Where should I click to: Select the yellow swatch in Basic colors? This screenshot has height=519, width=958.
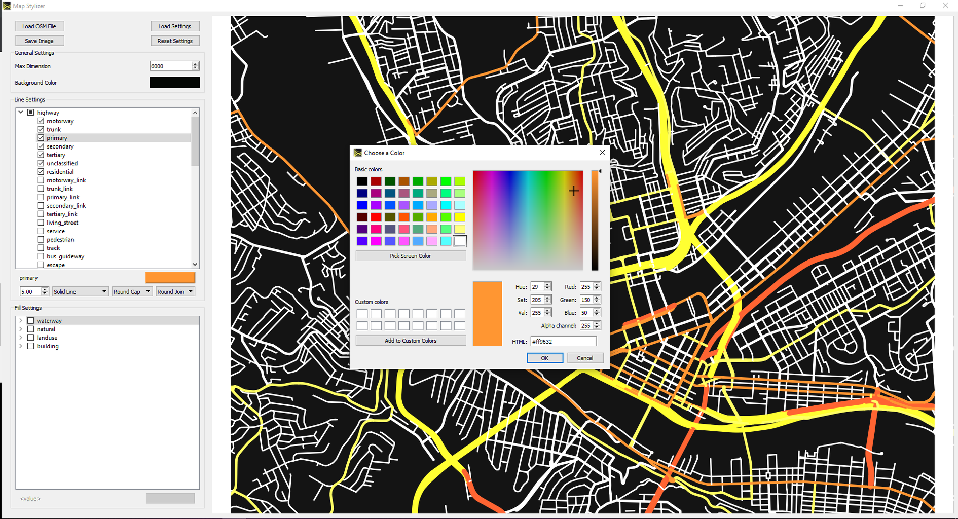459,216
